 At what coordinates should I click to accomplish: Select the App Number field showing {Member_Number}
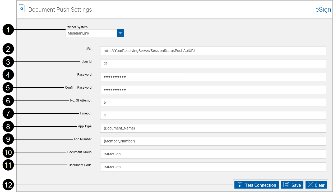213,141
